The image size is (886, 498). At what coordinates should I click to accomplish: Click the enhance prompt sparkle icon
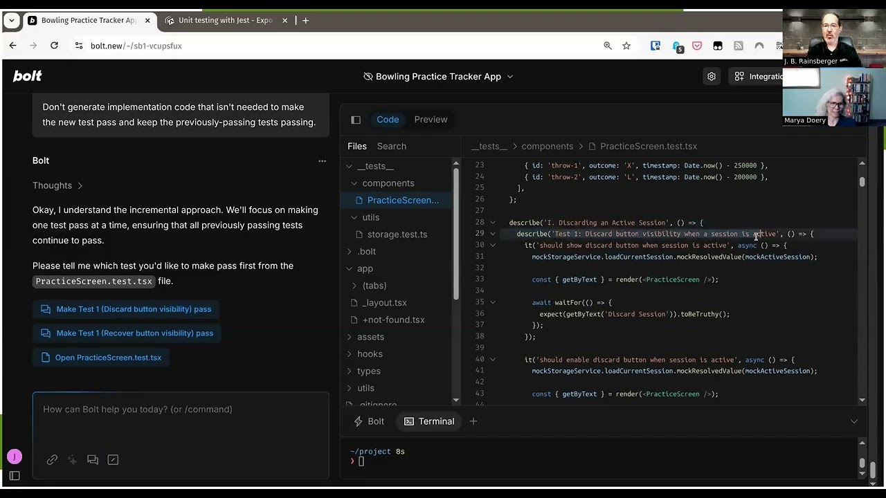tap(72, 460)
